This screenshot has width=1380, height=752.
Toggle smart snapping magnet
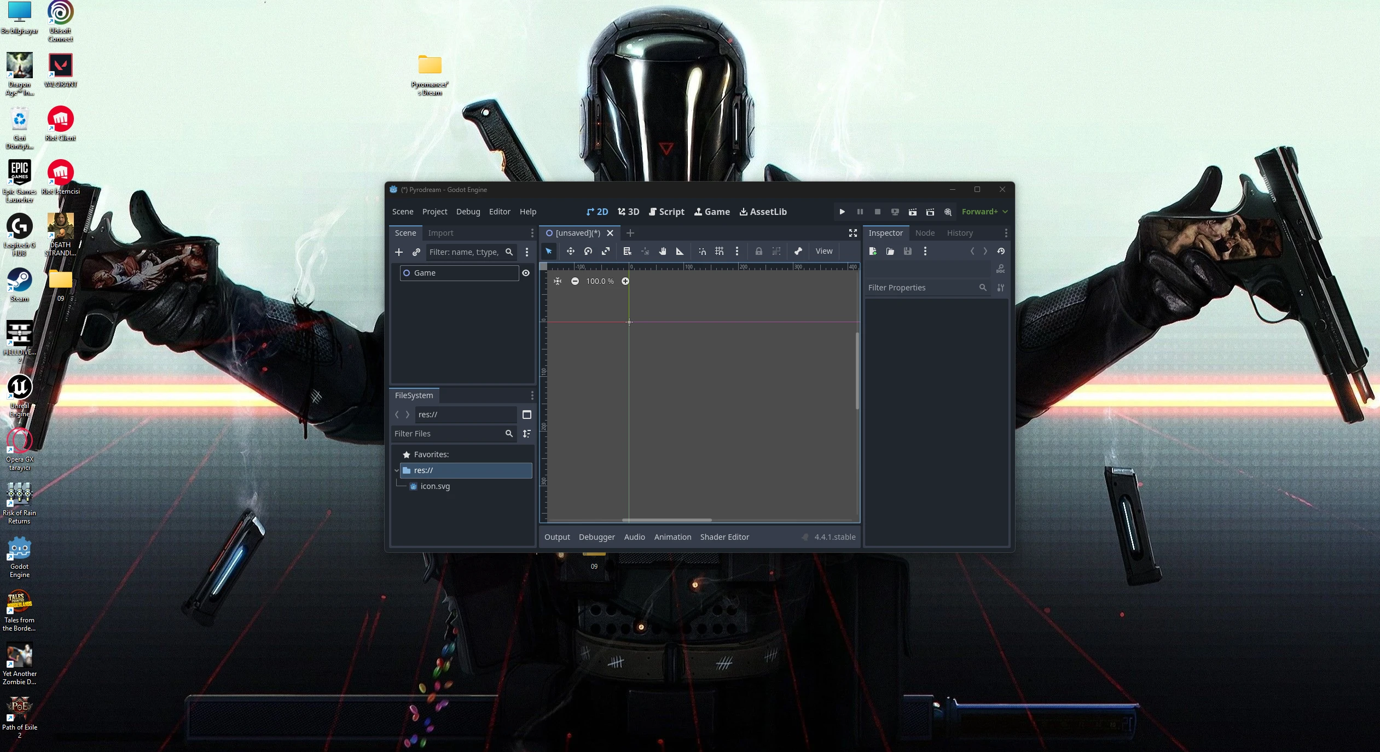tap(702, 251)
